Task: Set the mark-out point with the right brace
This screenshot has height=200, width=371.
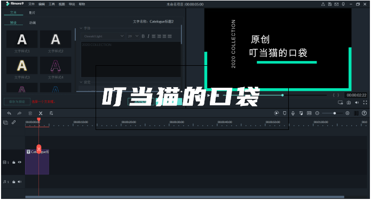Action: tap(338, 95)
